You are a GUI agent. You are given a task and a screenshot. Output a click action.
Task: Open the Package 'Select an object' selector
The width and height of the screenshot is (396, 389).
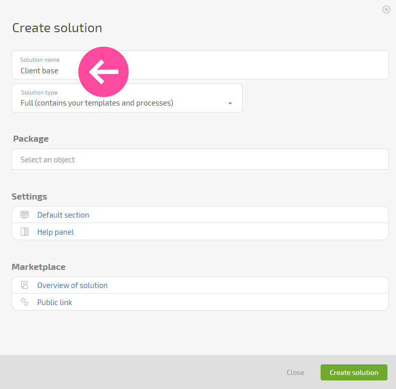(200, 159)
